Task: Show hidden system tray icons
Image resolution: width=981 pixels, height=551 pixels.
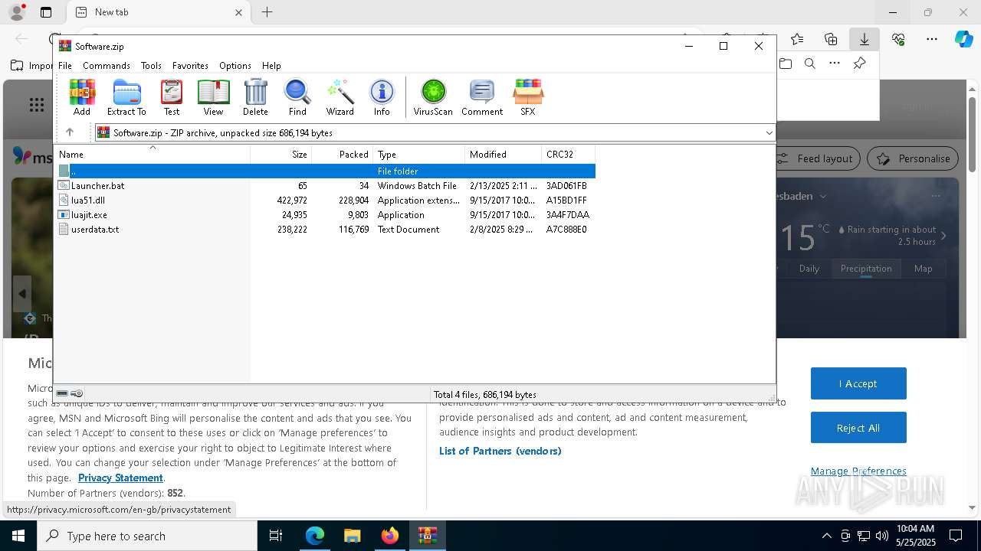Action: click(x=826, y=536)
